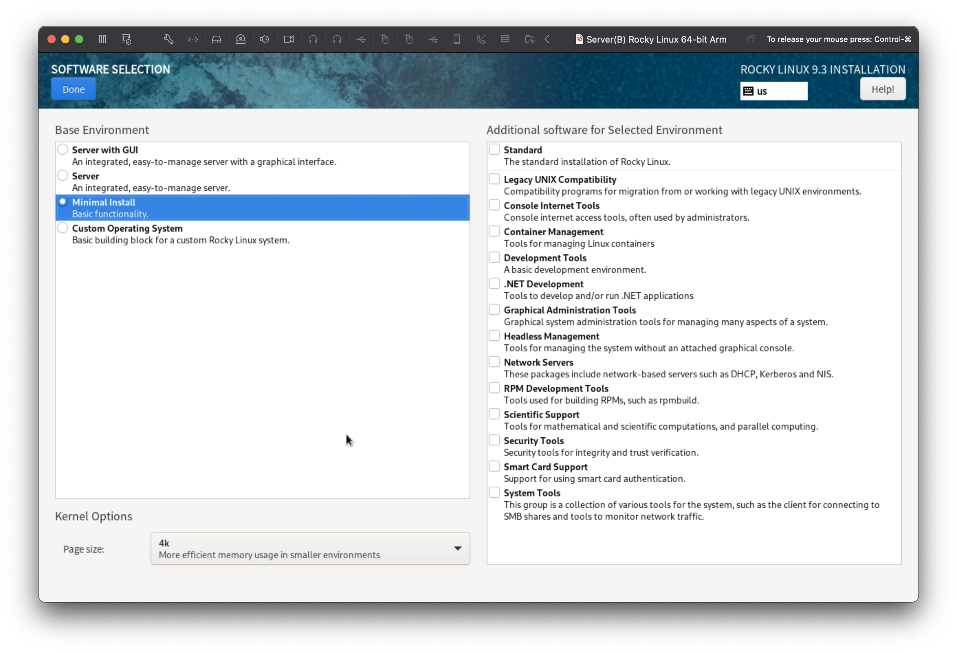Choose Custom Operating System environment
The height and width of the screenshot is (653, 957).
point(63,228)
